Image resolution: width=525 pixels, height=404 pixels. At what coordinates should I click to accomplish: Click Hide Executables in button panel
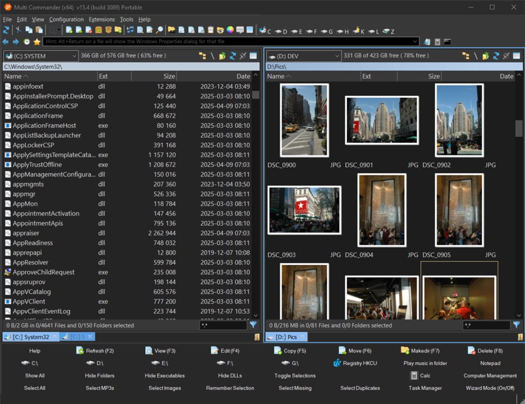164,376
